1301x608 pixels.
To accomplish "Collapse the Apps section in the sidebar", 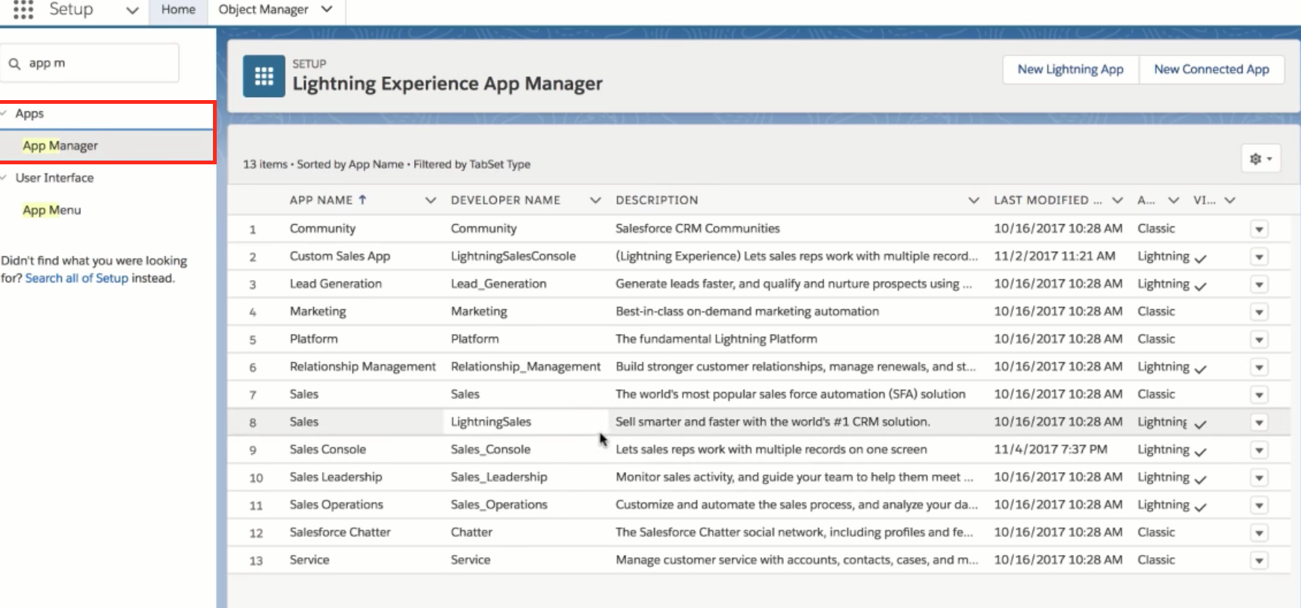I will point(4,114).
